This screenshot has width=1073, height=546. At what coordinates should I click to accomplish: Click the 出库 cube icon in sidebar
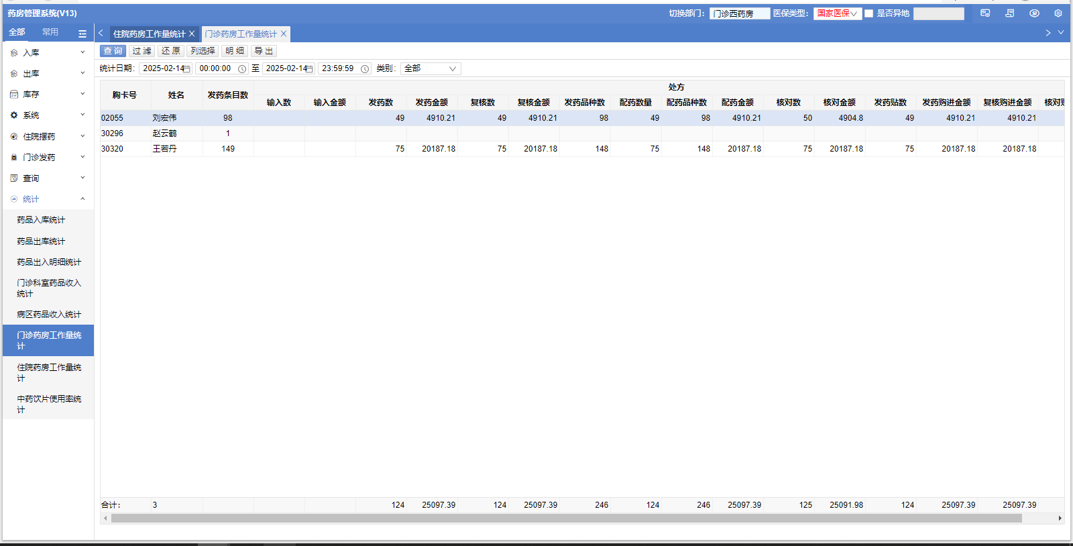(14, 74)
